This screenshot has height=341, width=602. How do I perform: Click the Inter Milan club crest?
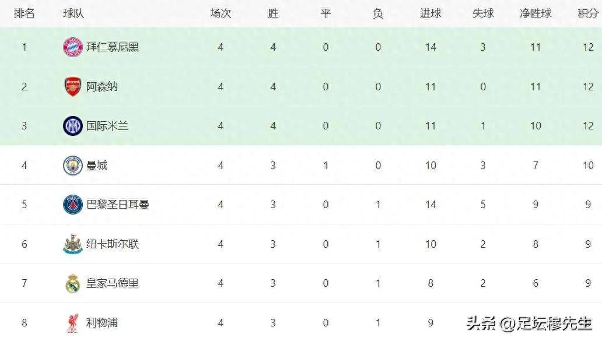click(73, 126)
